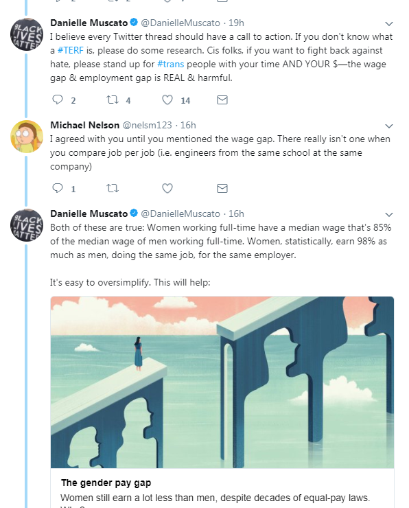Reply to Michael Nelson's wage gap tweet

(x=58, y=188)
